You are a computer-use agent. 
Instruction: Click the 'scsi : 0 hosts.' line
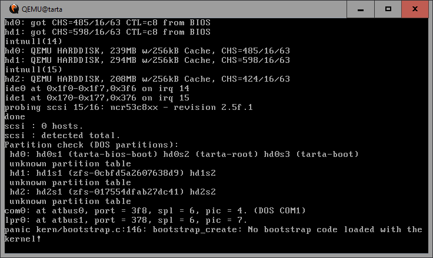coord(44,126)
